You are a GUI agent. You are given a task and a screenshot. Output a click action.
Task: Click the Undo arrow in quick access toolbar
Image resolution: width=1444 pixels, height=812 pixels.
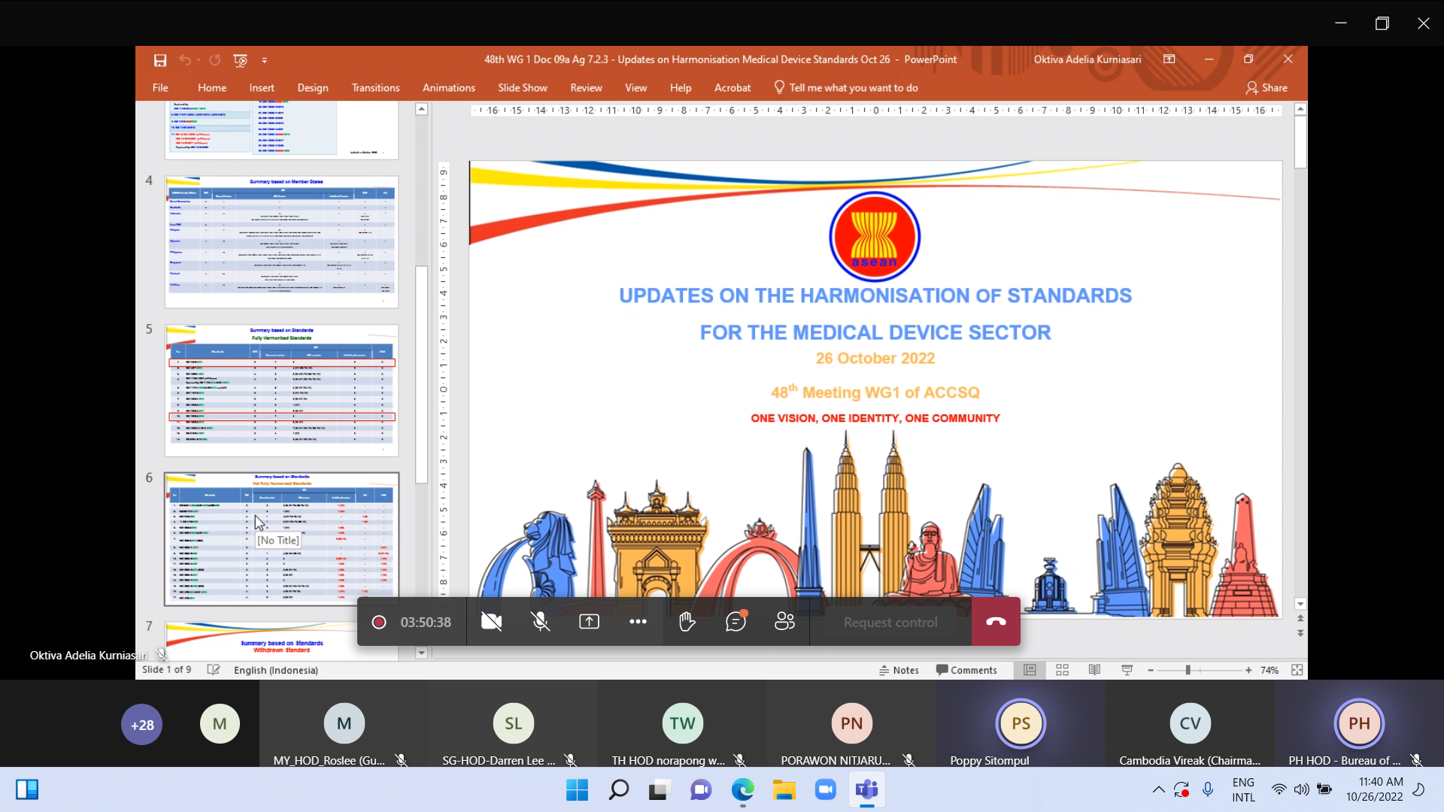coord(184,60)
